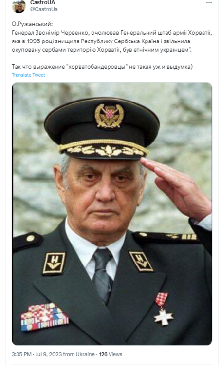Click the left collar H insignia
Viewport: 221px width, 366px height.
pos(54,263)
